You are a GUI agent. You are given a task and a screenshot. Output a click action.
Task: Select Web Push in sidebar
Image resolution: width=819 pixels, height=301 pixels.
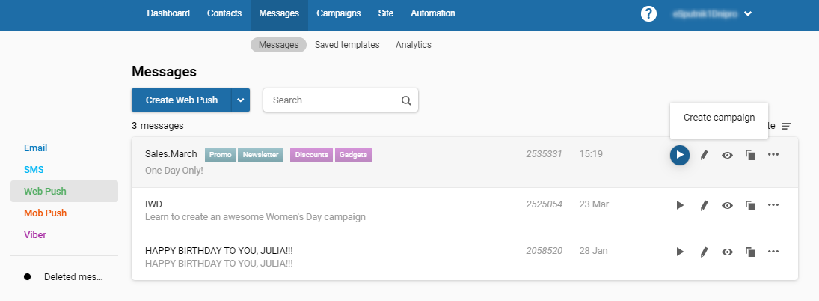(x=64, y=191)
